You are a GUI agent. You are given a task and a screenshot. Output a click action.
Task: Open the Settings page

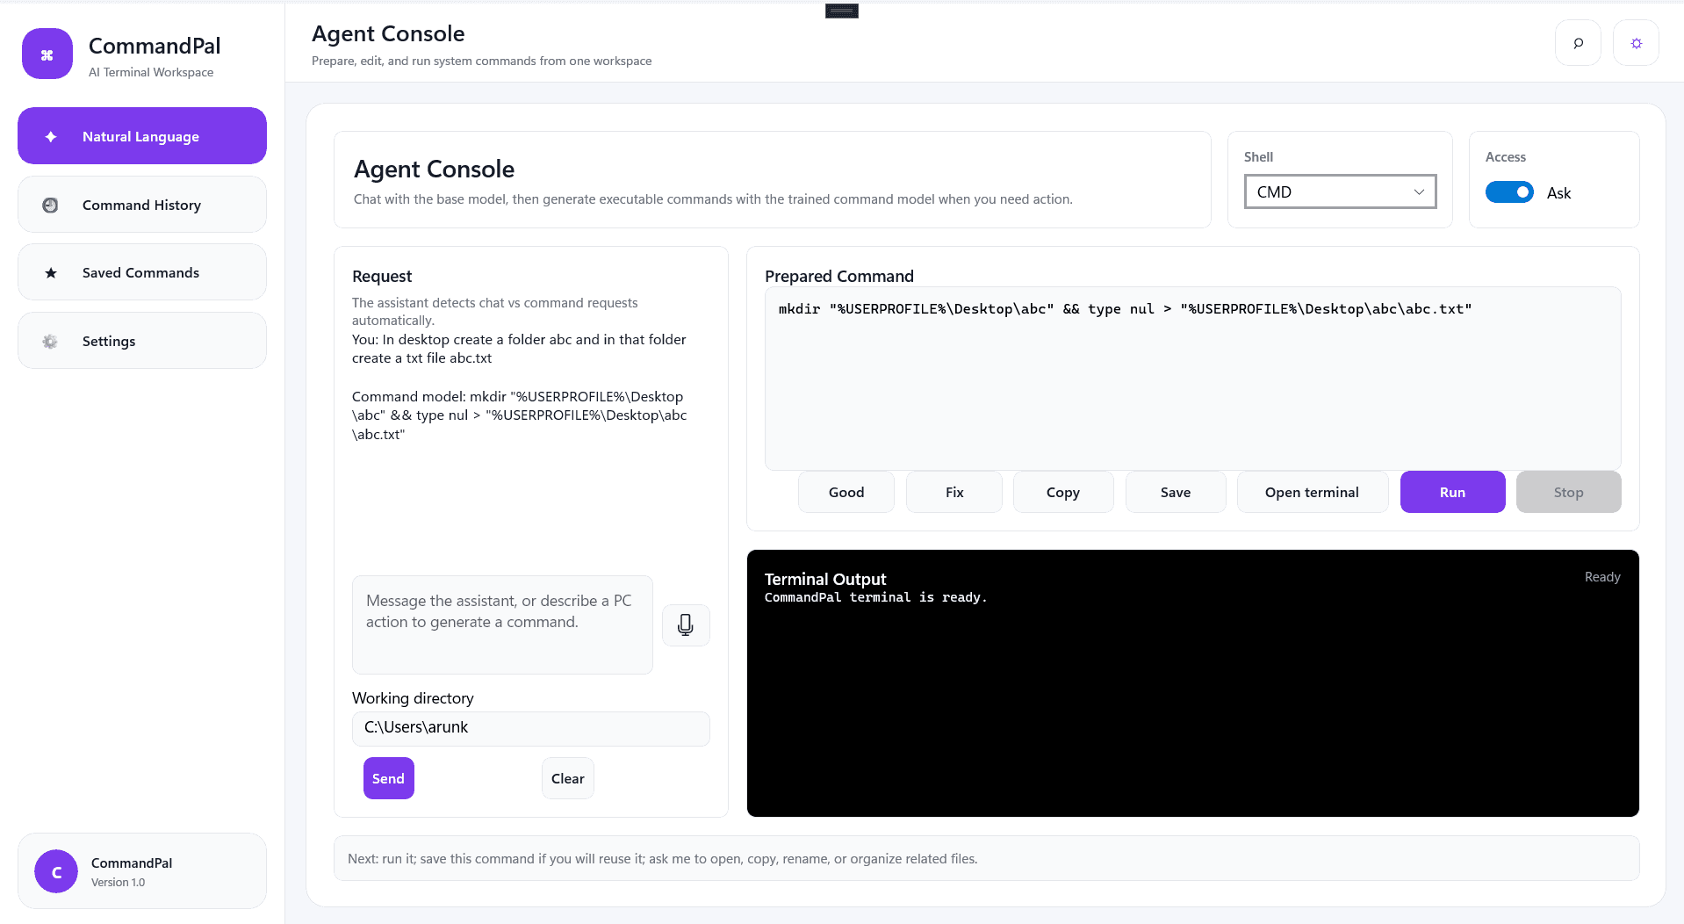(x=142, y=341)
